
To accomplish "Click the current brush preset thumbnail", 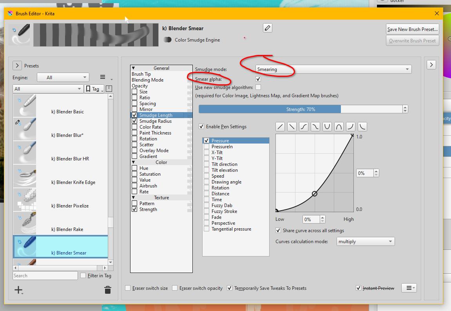I will (x=19, y=35).
